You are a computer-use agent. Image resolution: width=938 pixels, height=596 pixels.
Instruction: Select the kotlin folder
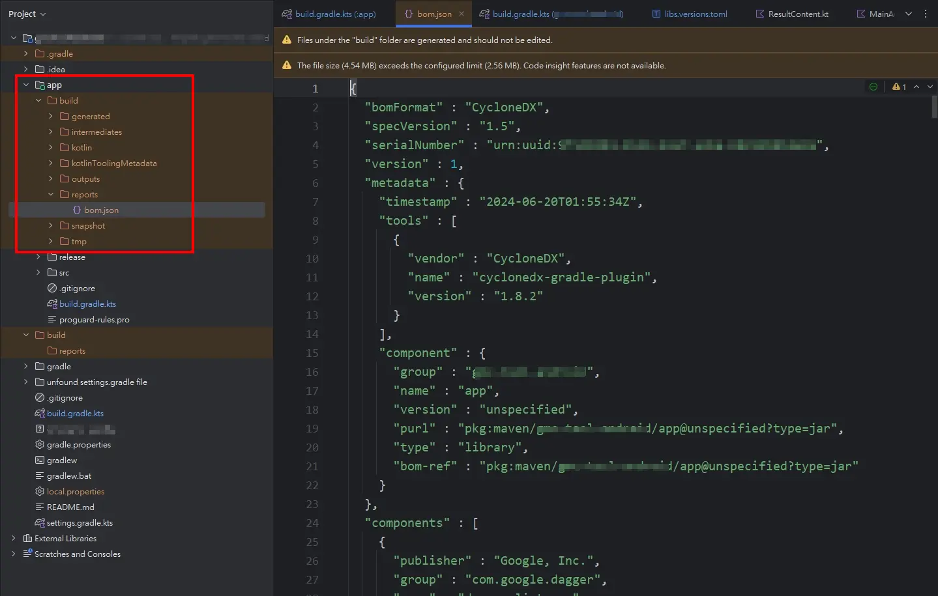pyautogui.click(x=81, y=147)
